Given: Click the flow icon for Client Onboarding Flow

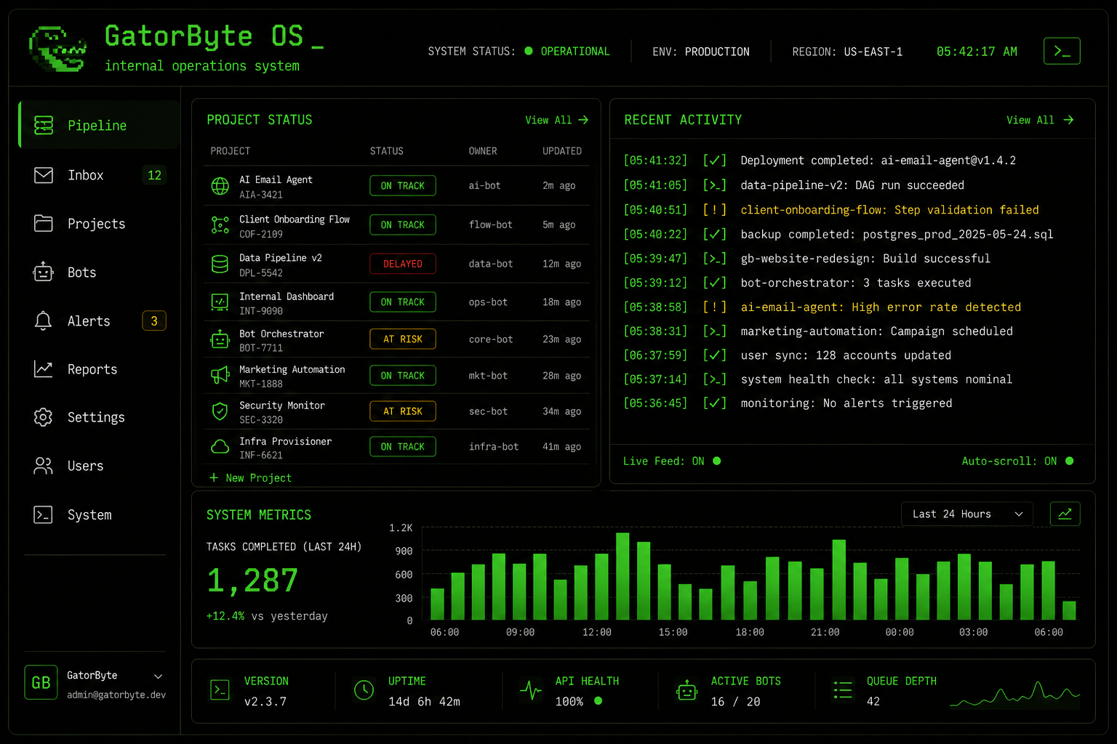Looking at the screenshot, I should pyautogui.click(x=220, y=225).
